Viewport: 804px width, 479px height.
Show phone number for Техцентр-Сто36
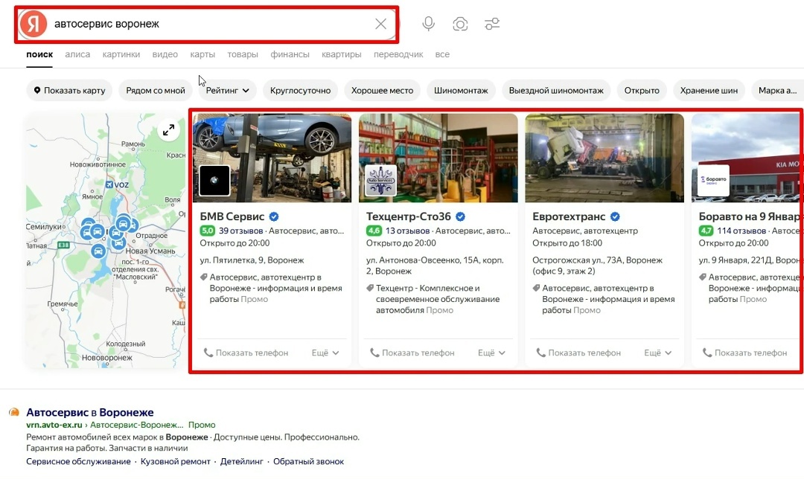[412, 353]
